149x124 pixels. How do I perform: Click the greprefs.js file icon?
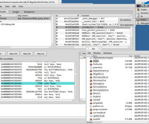[x=91, y=67]
